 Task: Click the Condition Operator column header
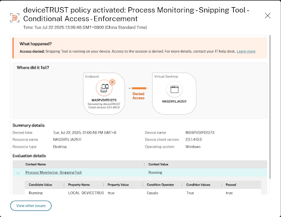(160, 185)
